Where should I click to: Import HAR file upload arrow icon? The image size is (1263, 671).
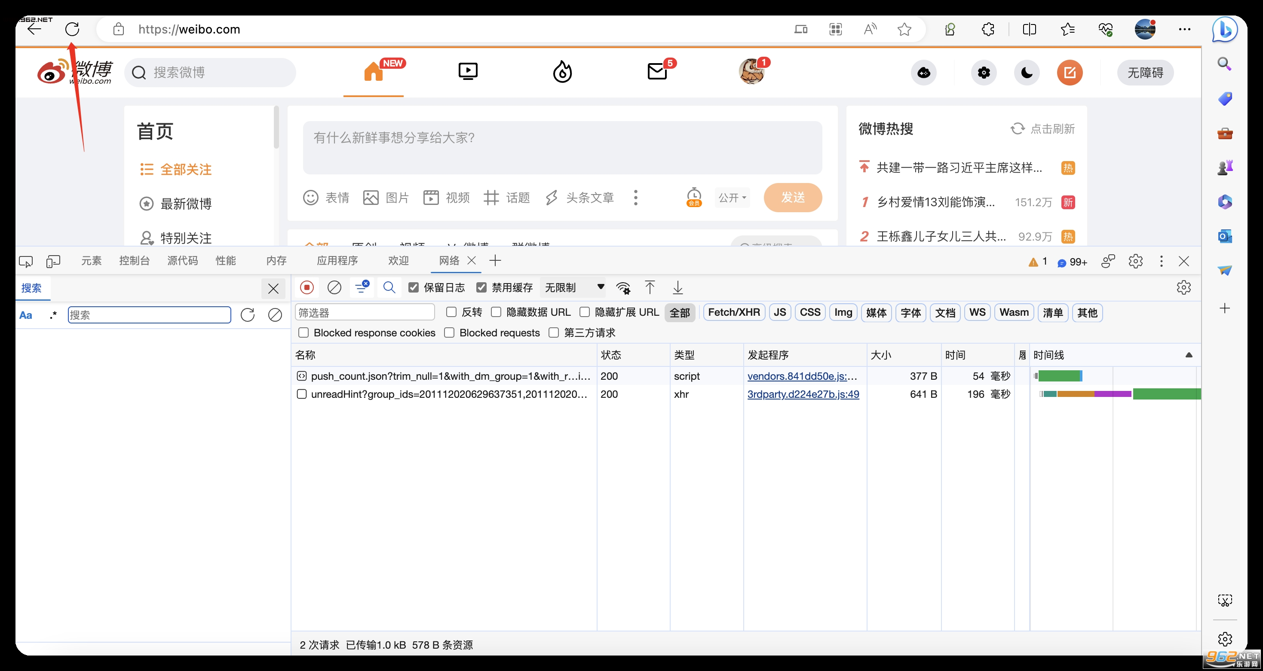(650, 287)
